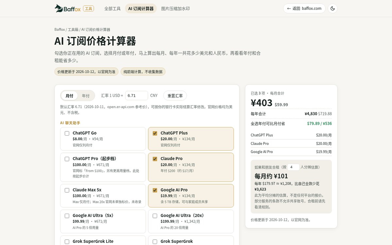Uncheck the Claude Pro checkbox
This screenshot has height=245, width=392.
pyautogui.click(x=155, y=159)
